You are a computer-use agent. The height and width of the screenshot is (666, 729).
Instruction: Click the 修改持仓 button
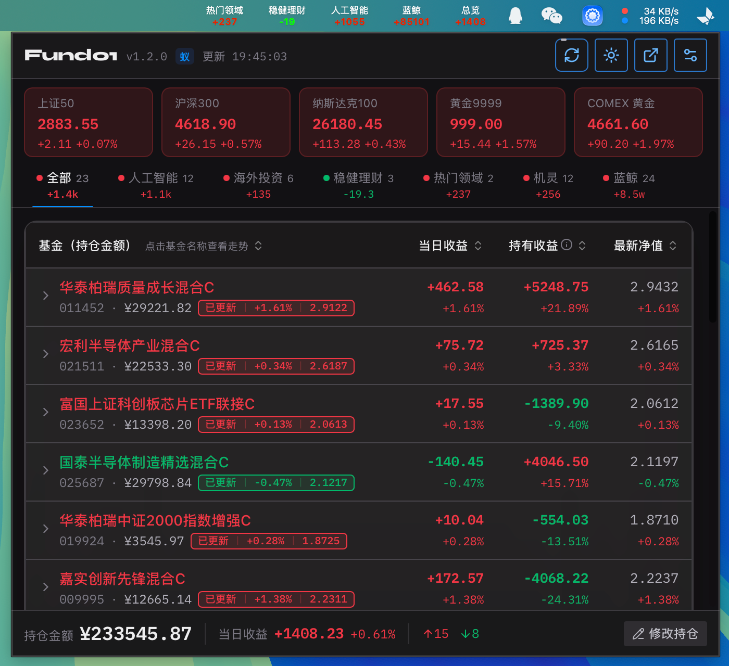(x=665, y=634)
